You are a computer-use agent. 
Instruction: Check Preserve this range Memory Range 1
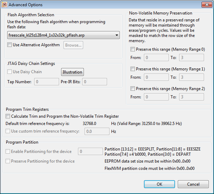[x=133, y=69]
